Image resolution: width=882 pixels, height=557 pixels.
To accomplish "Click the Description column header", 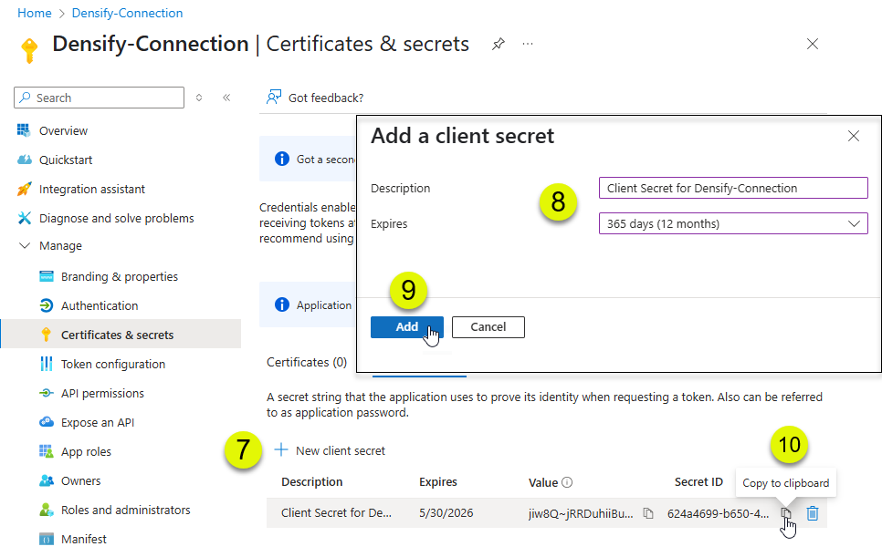I will pyautogui.click(x=311, y=482).
